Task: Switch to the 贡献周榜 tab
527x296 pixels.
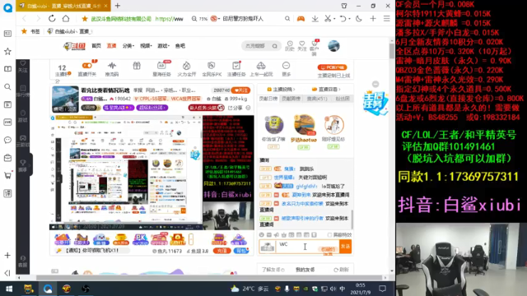Action: [x=291, y=99]
